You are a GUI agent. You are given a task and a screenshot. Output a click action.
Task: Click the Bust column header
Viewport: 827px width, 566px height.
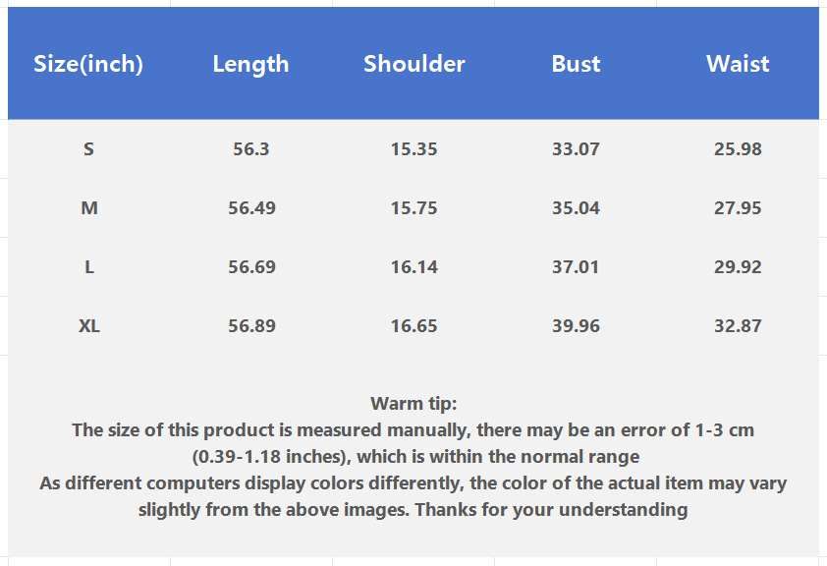576,64
